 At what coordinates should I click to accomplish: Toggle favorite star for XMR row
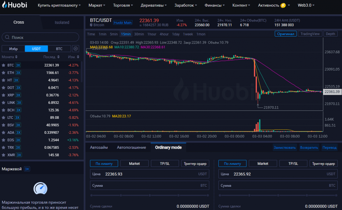pyautogui.click(x=3, y=155)
